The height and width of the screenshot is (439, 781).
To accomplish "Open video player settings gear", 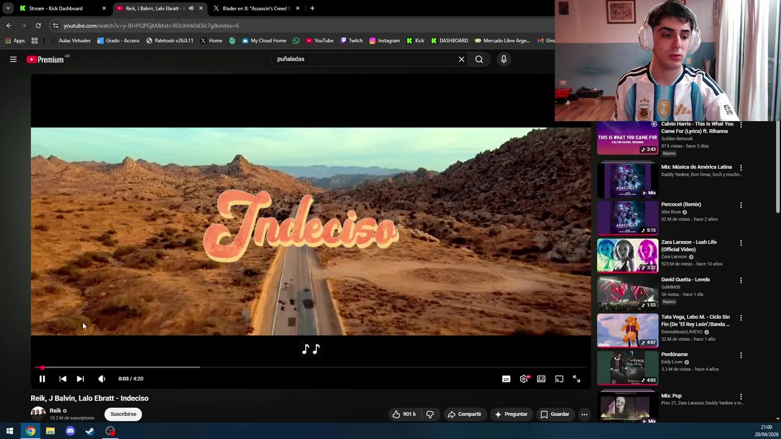I will (x=524, y=379).
